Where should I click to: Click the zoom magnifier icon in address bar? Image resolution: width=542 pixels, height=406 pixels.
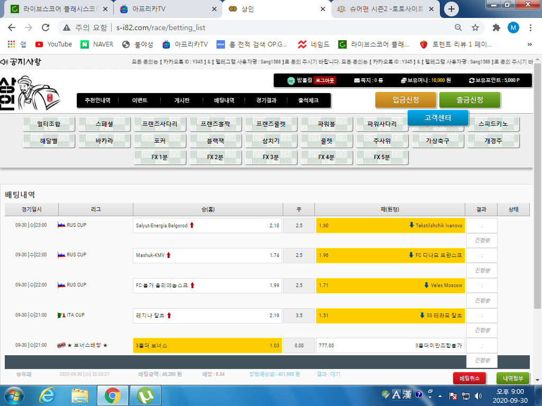coord(458,27)
